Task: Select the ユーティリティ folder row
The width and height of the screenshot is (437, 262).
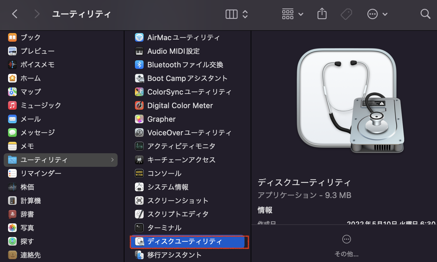Action: point(61,160)
